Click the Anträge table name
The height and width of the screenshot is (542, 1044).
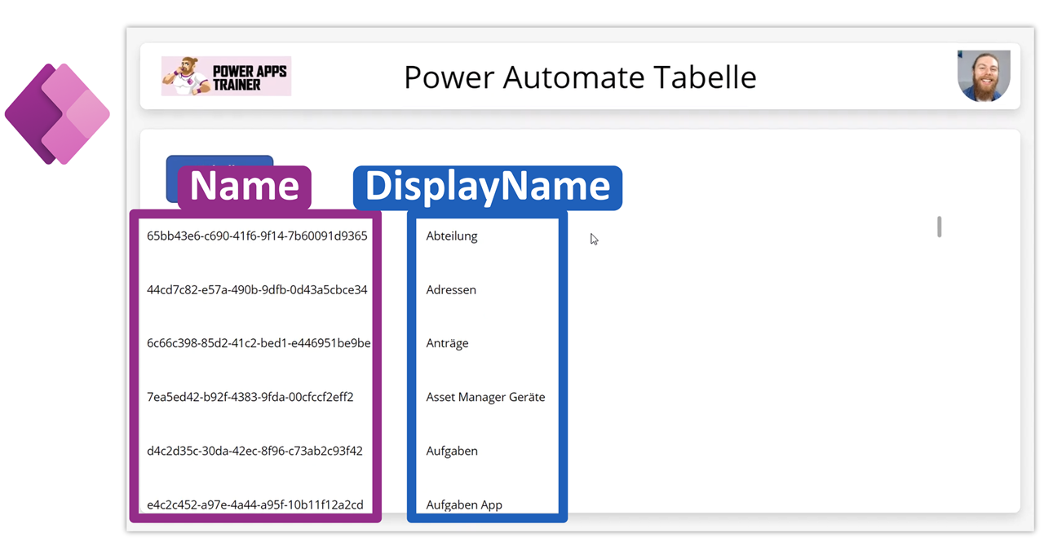447,344
